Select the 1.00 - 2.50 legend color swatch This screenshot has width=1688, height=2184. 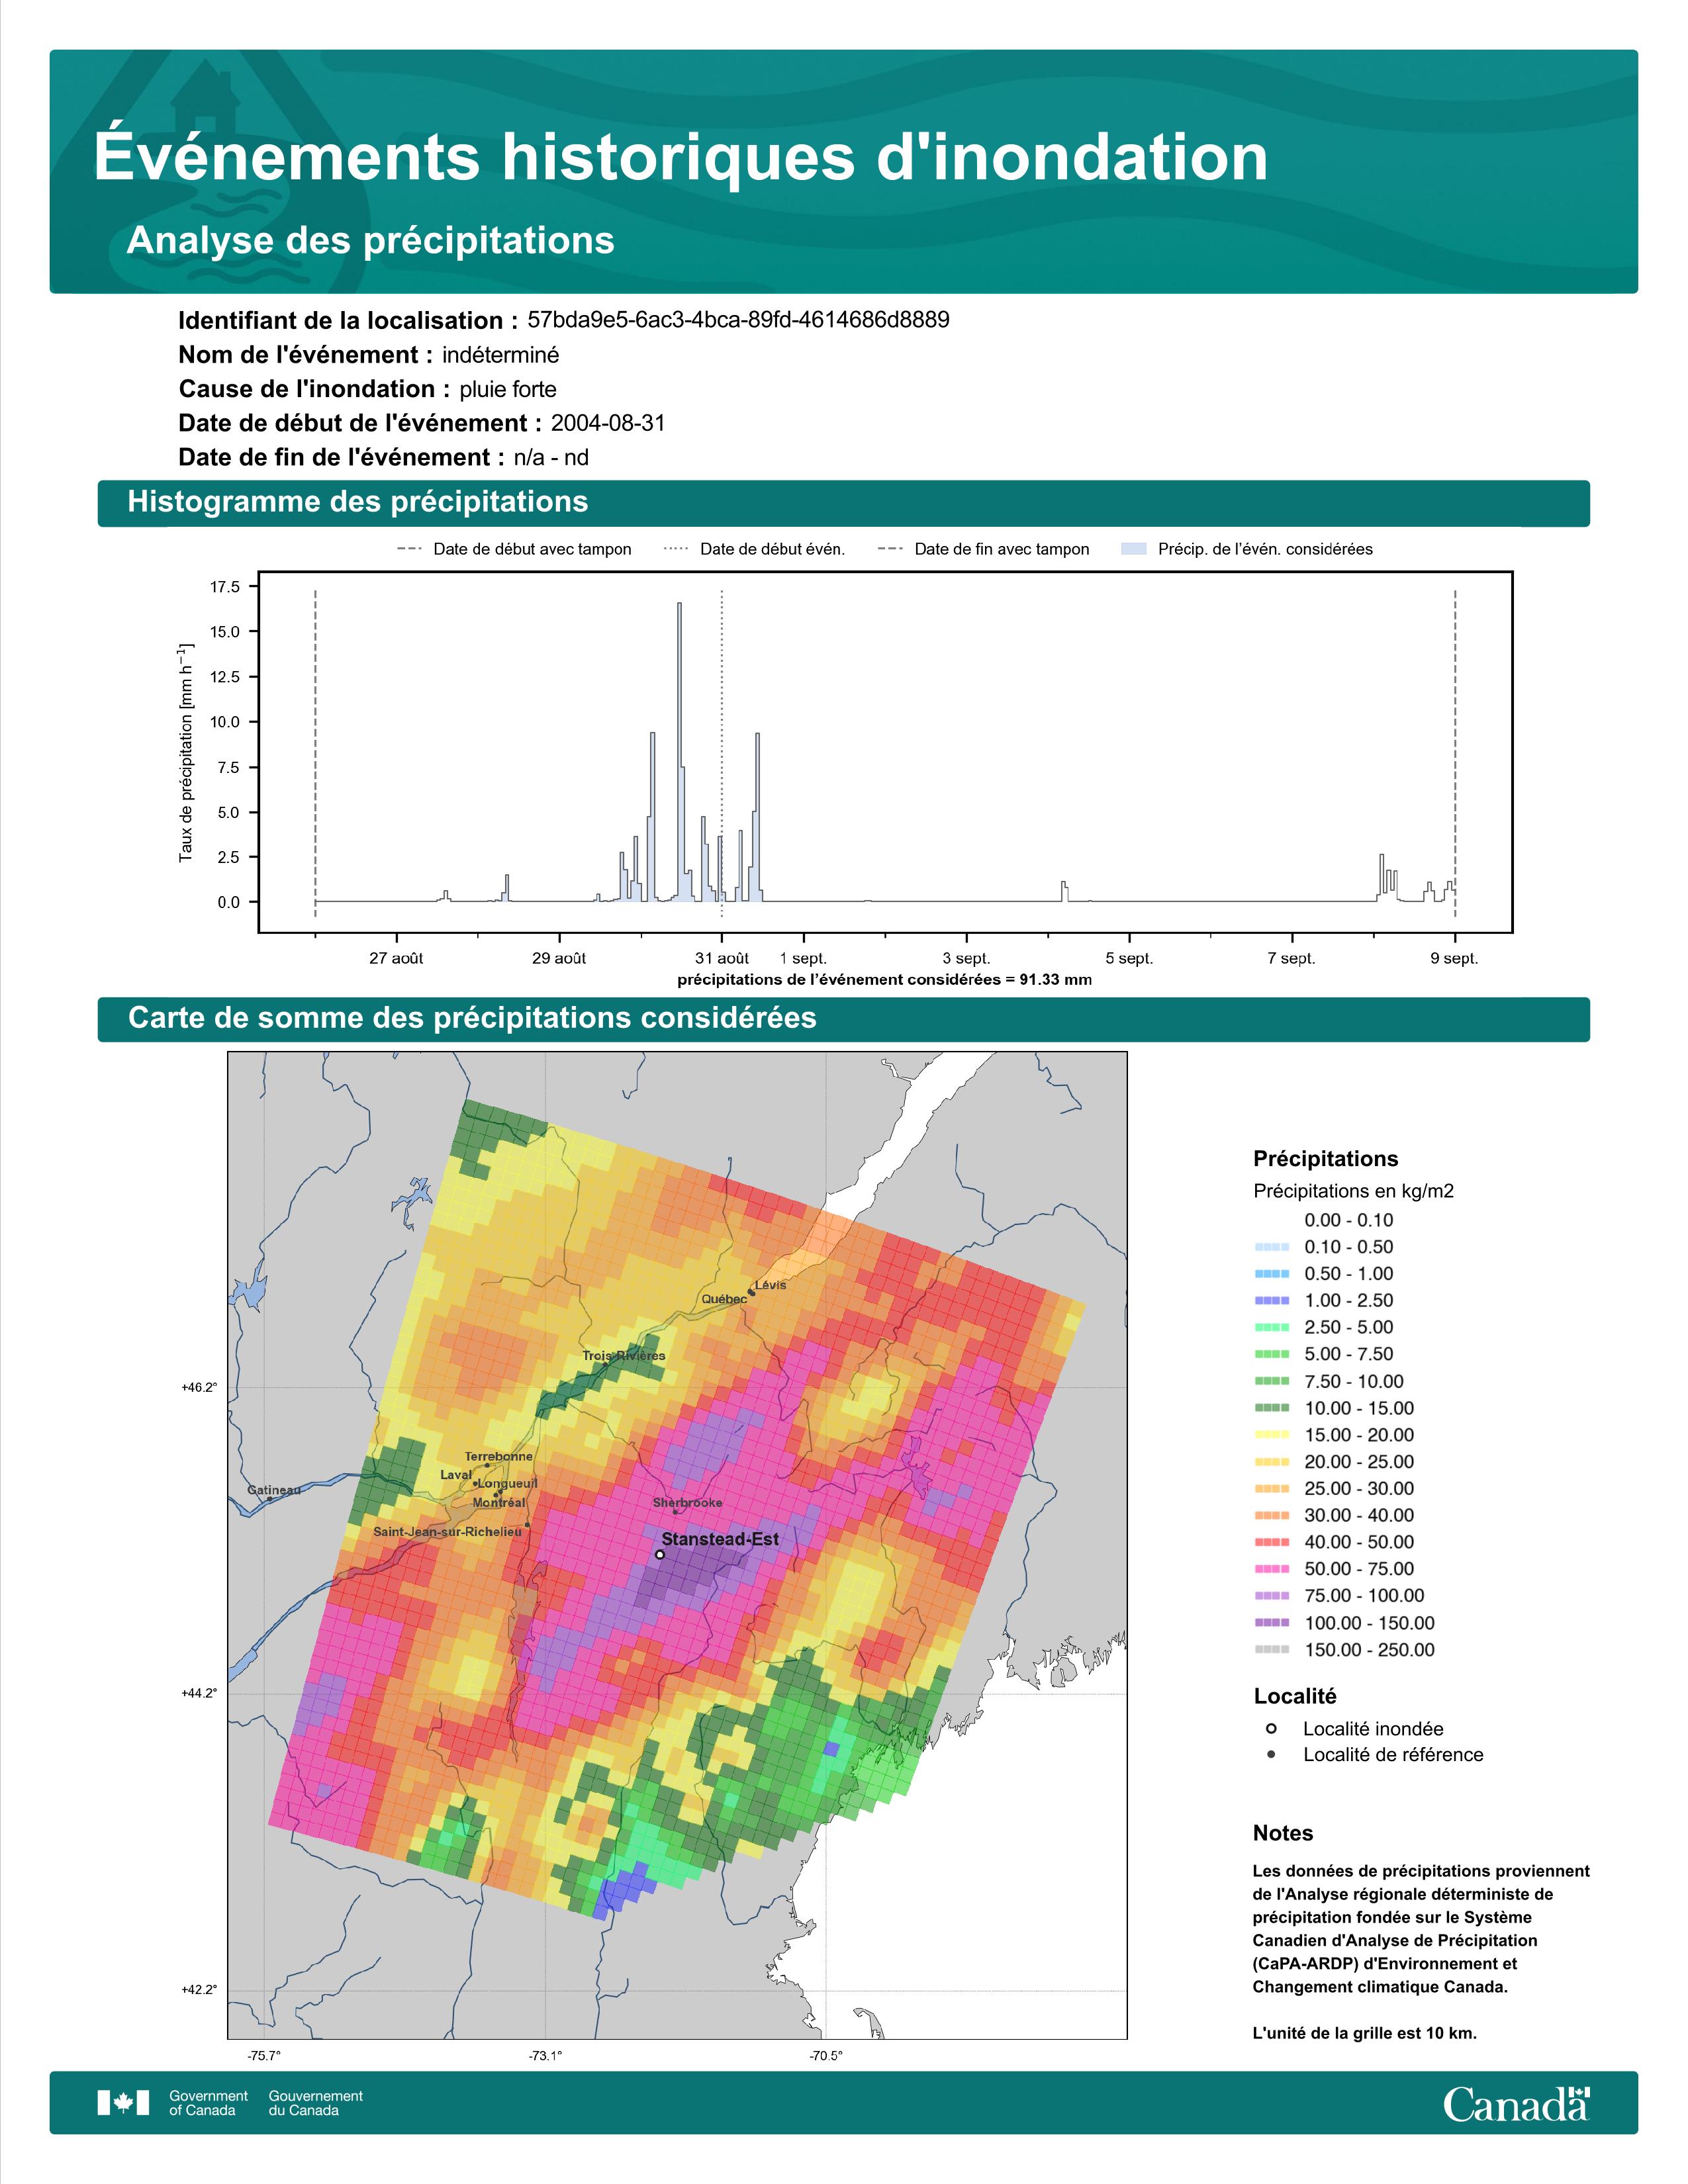[1272, 1300]
